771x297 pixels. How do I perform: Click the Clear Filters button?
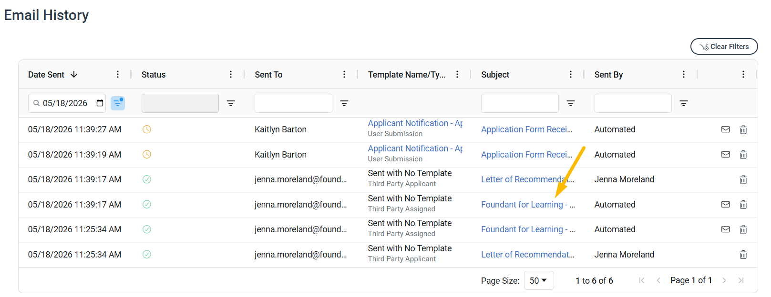(x=724, y=47)
